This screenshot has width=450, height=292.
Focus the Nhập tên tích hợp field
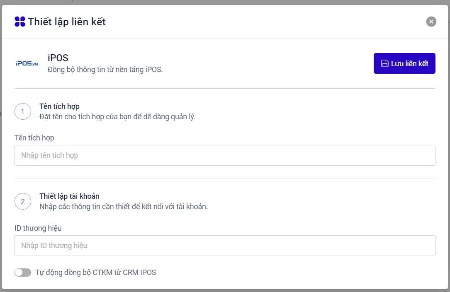pyautogui.click(x=225, y=155)
